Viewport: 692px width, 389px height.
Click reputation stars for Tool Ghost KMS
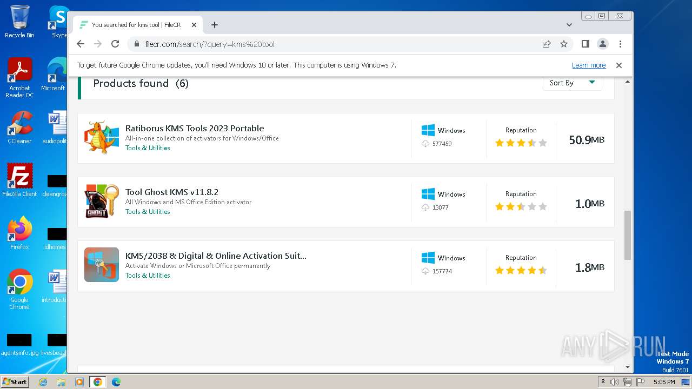point(521,207)
